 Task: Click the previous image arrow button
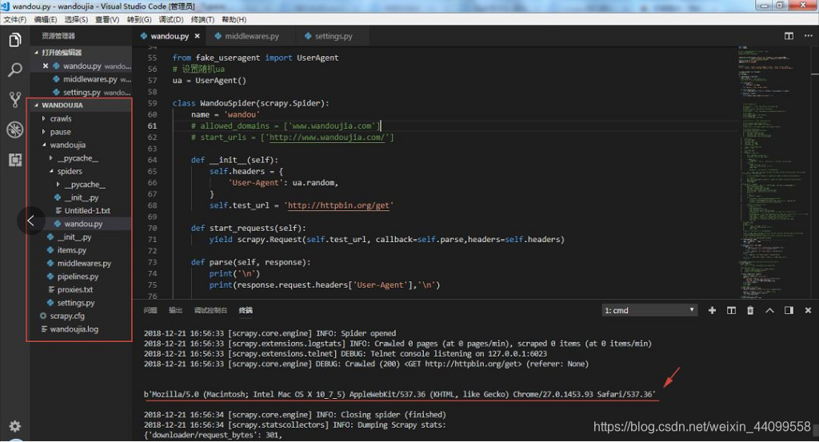[x=31, y=221]
